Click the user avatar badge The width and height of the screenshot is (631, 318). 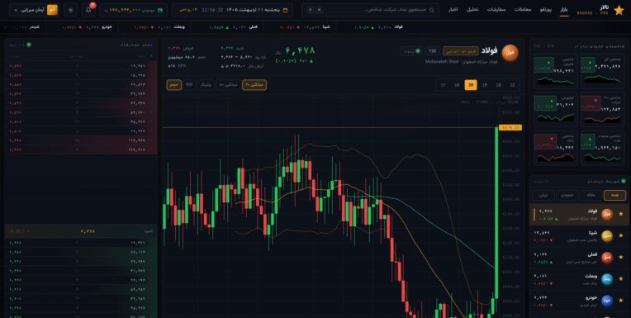[52, 10]
